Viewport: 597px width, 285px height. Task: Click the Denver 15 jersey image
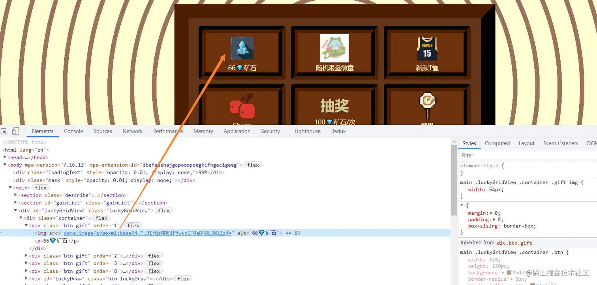(x=427, y=48)
